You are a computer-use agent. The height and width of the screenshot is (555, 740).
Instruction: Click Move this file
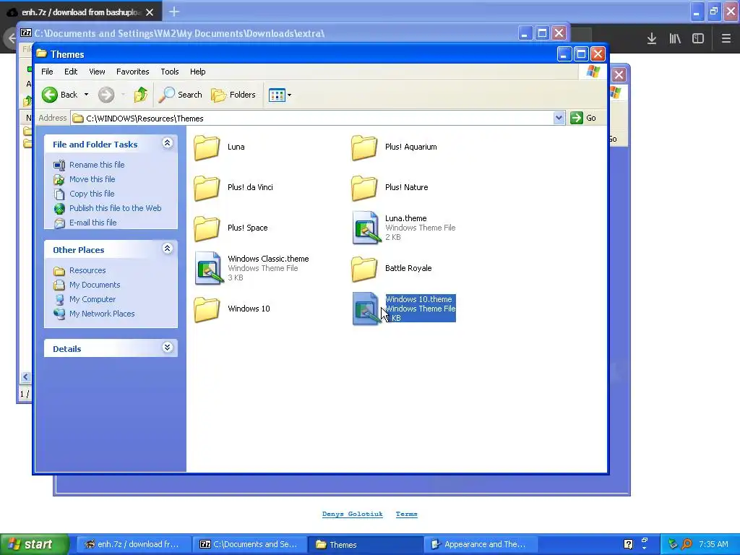coord(92,179)
